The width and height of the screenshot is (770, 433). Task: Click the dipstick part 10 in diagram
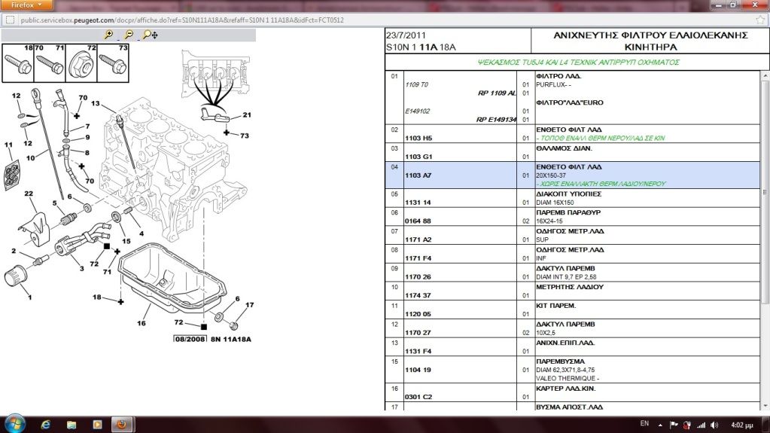click(x=47, y=142)
